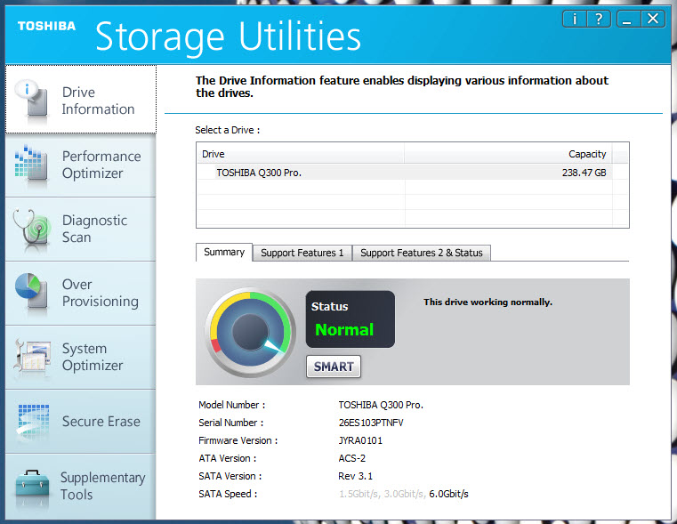The image size is (677, 524).
Task: Click the ATA Version : label
Action: 228,458
